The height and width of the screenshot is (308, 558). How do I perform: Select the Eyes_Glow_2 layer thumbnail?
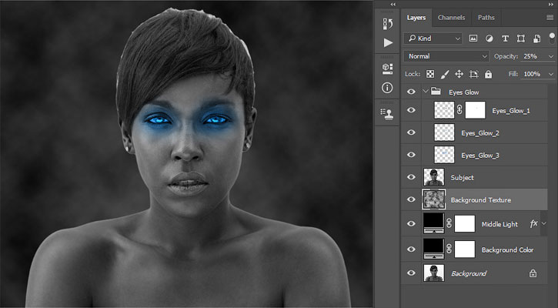coord(444,132)
